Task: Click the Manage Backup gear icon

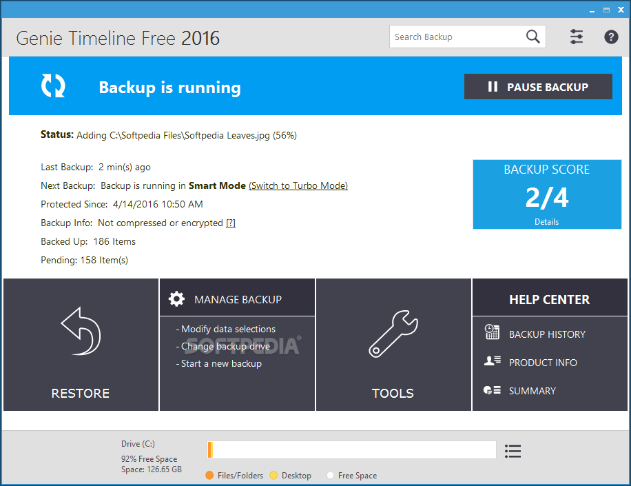Action: [176, 299]
